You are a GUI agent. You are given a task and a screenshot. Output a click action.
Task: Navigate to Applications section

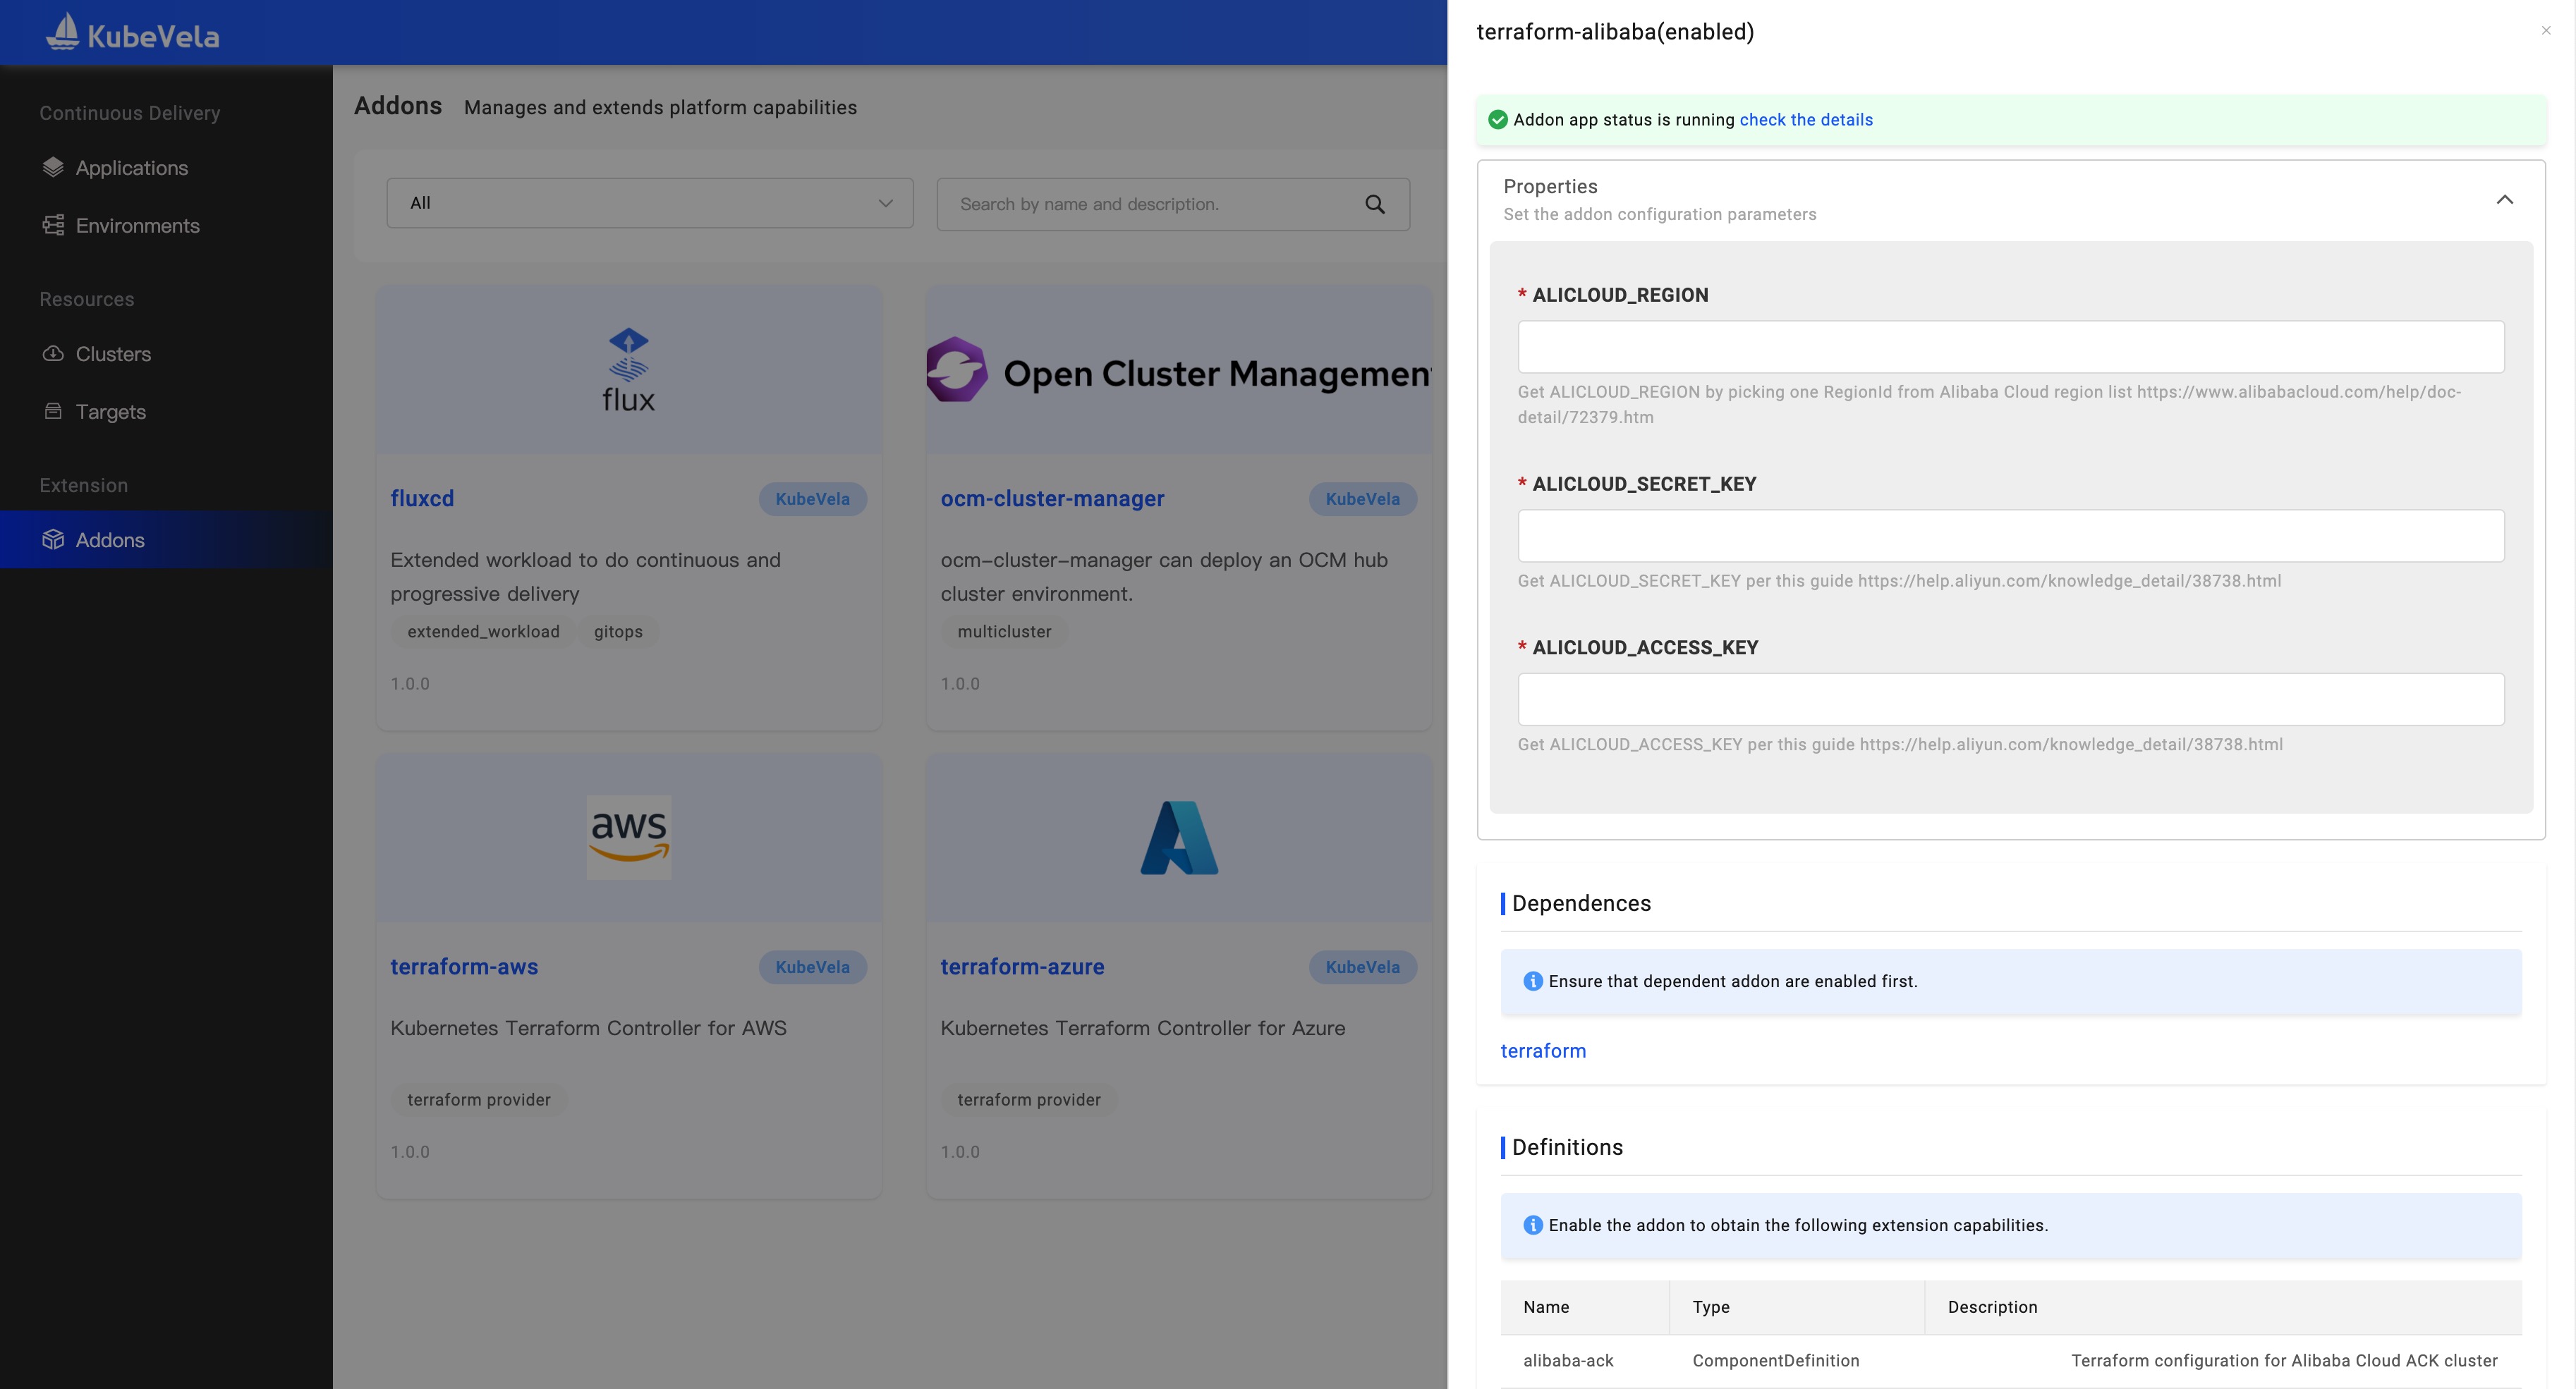click(132, 168)
